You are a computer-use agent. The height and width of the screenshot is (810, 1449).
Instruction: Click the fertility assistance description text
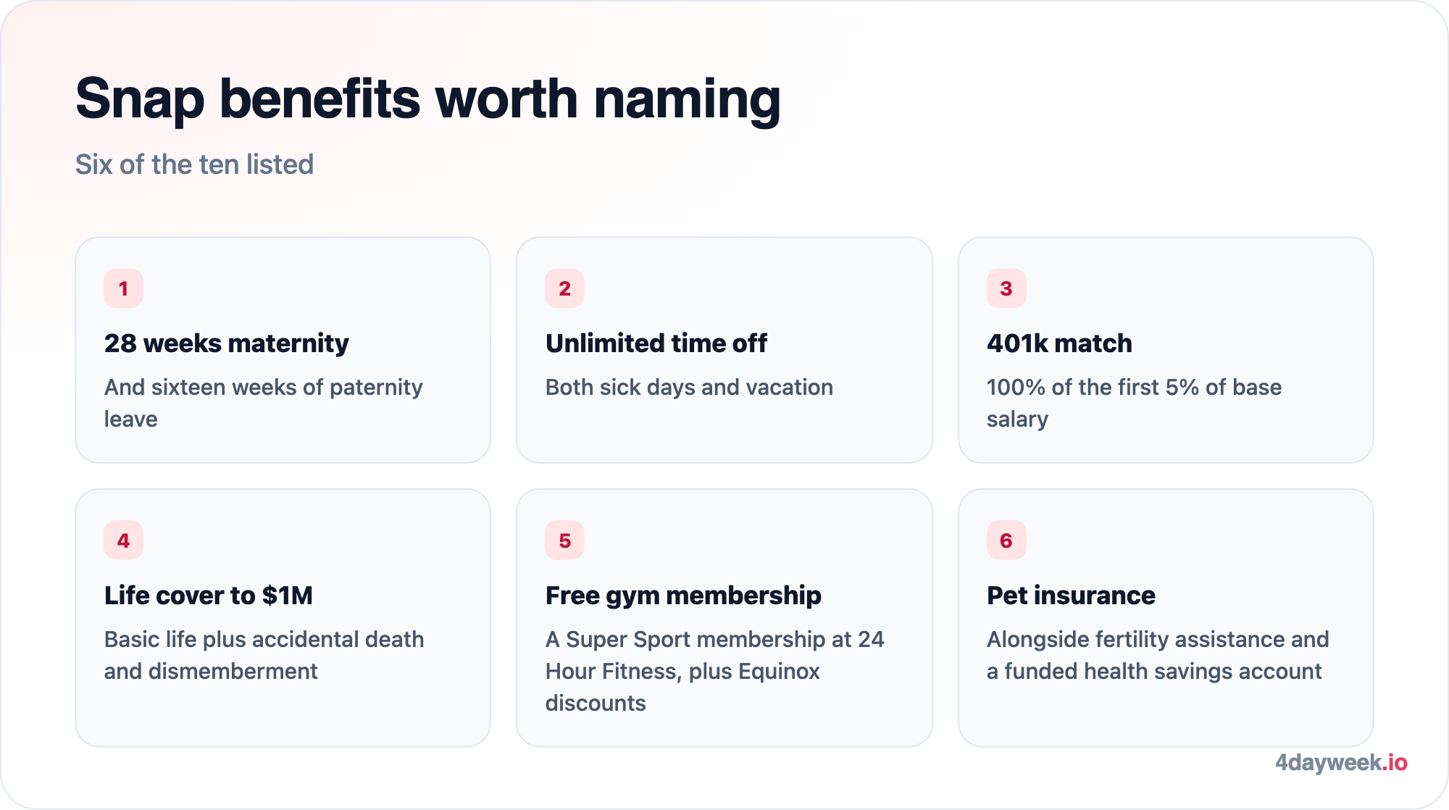point(1158,655)
